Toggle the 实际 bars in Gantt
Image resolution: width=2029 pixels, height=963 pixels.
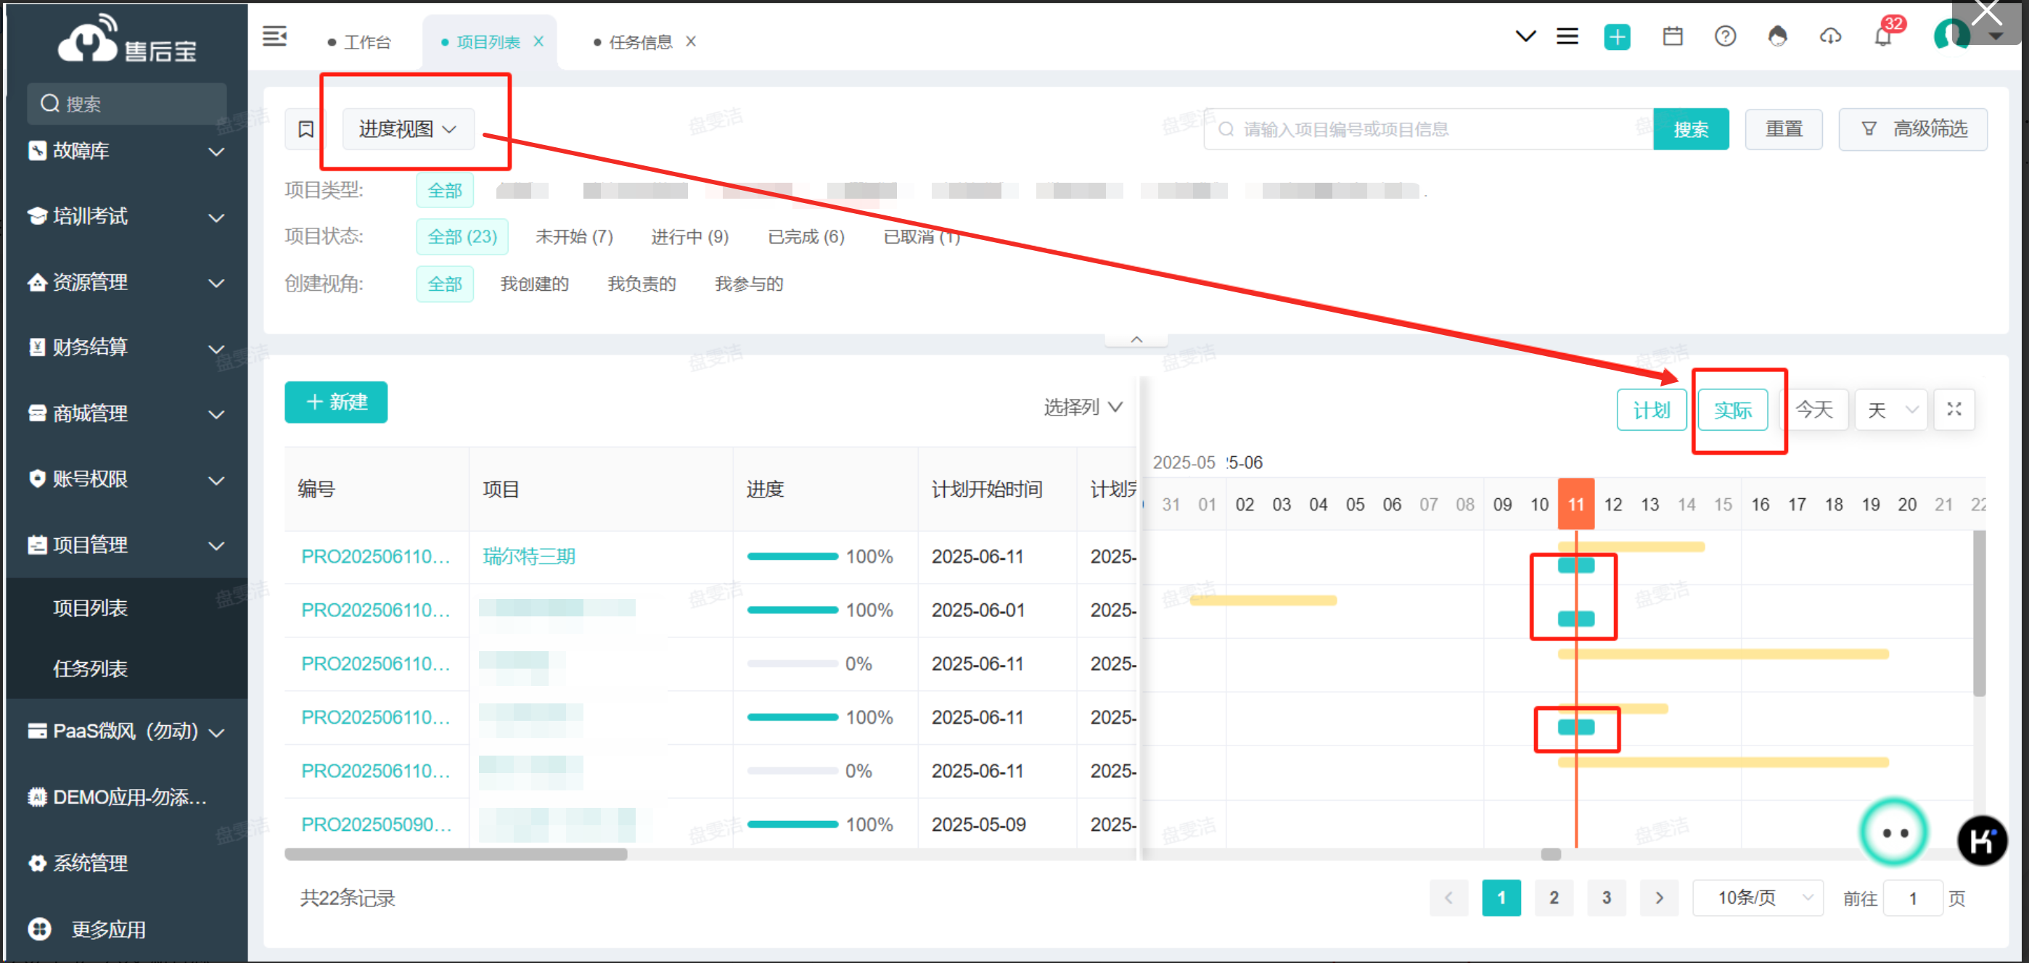1732,410
